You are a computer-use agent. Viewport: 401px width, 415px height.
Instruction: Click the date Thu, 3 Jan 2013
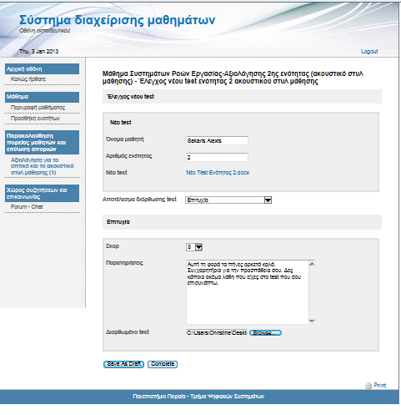click(38, 52)
